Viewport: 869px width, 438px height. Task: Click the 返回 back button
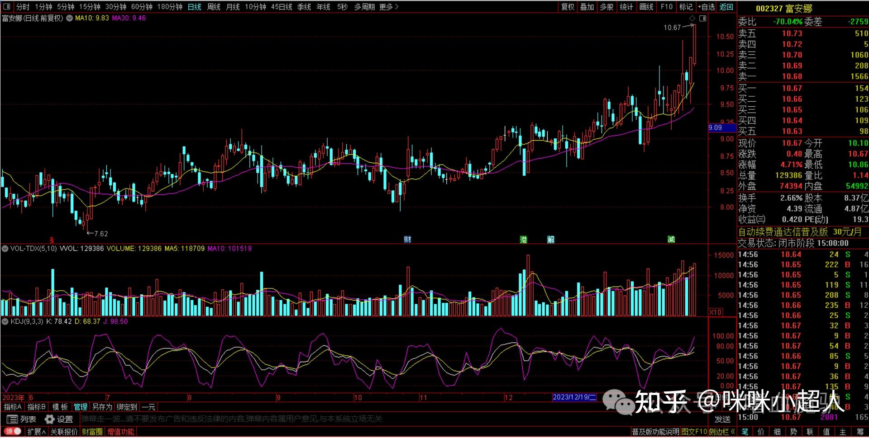pyautogui.click(x=726, y=7)
